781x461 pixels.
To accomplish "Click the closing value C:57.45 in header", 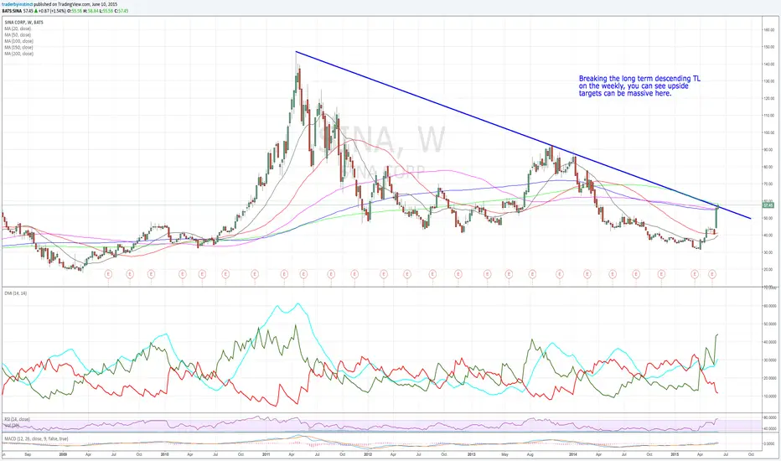I will [121, 10].
